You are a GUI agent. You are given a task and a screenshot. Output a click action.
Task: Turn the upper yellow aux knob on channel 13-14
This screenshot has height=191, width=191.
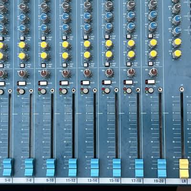[87, 44]
